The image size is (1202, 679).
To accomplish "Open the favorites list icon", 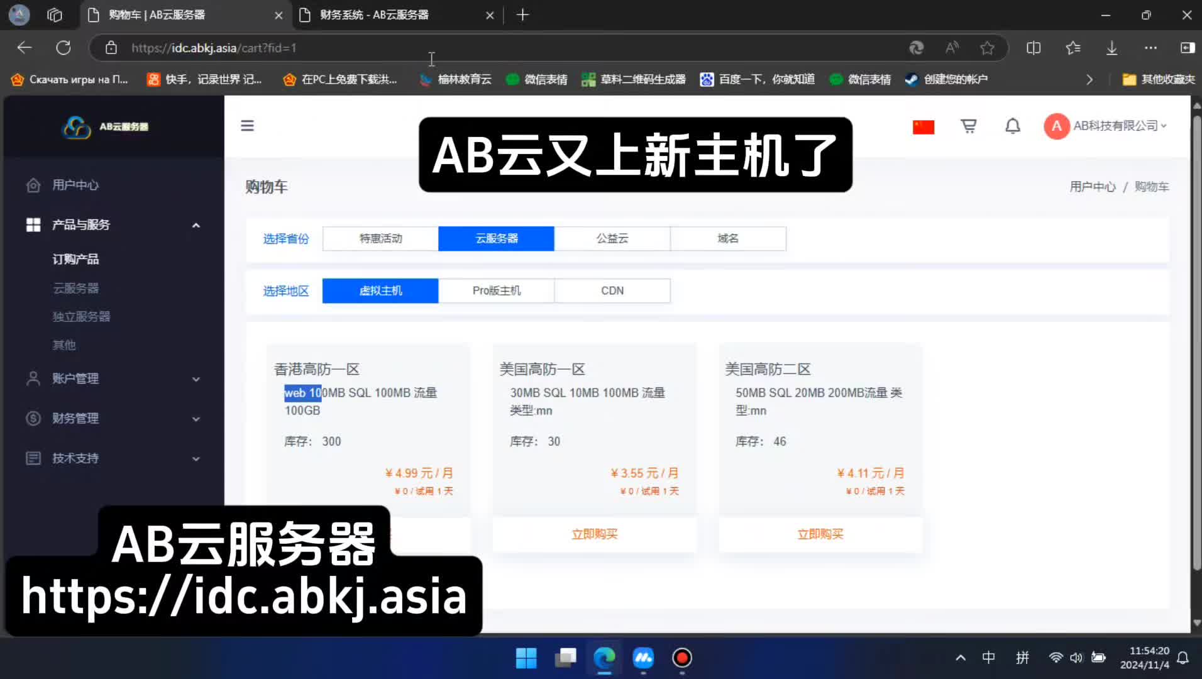I will coord(1073,48).
